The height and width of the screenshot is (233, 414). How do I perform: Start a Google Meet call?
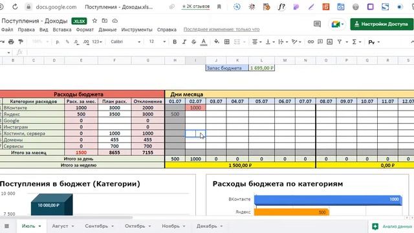point(337,24)
